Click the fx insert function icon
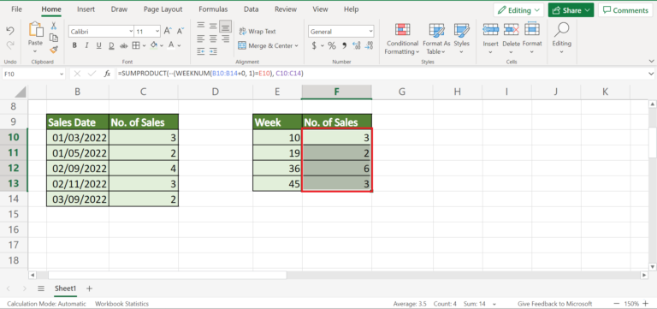 (x=107, y=74)
